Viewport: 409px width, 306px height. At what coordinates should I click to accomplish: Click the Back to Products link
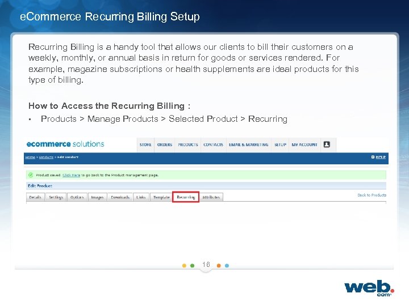[x=372, y=195]
